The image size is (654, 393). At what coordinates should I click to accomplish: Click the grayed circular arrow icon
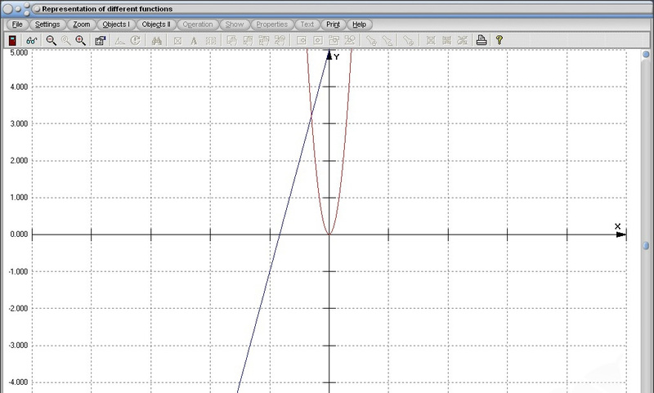pyautogui.click(x=135, y=40)
